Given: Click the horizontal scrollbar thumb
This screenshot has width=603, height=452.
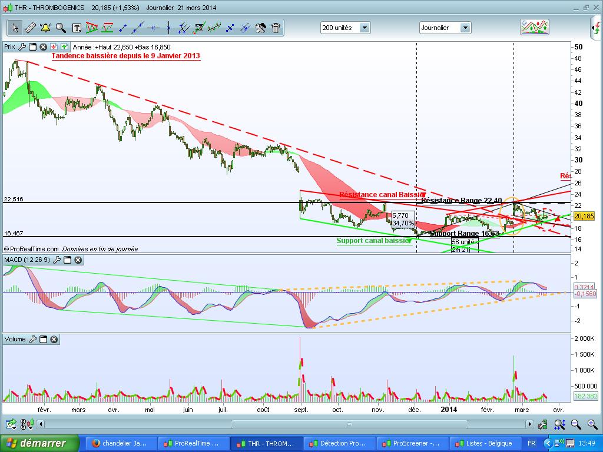Looking at the screenshot, I should (349, 424).
